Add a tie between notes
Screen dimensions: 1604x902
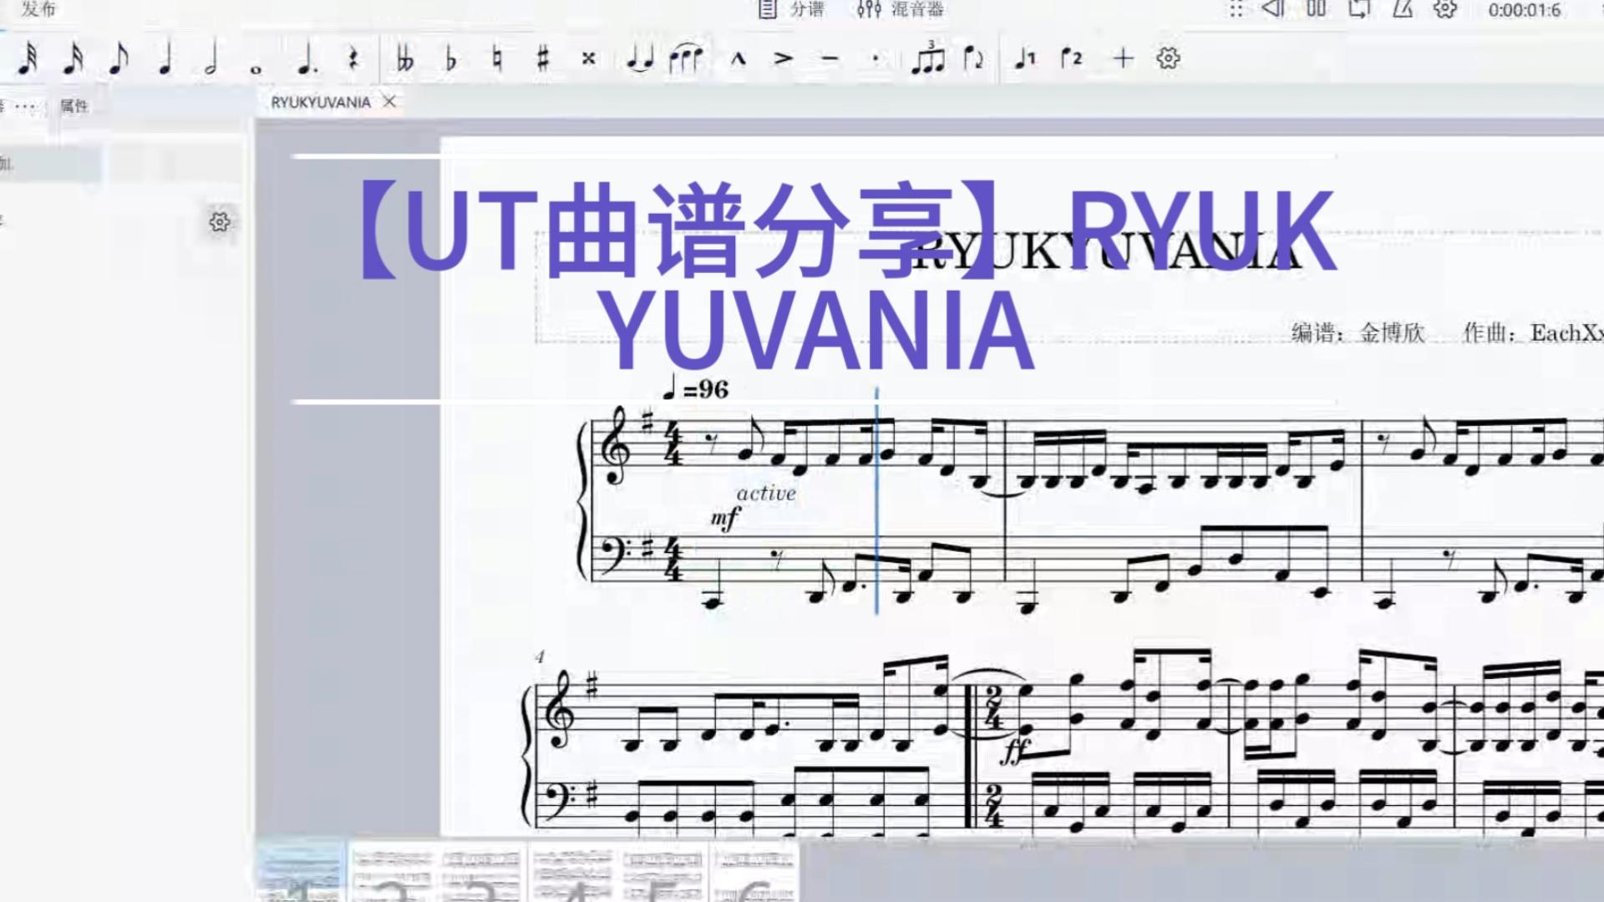(x=640, y=59)
